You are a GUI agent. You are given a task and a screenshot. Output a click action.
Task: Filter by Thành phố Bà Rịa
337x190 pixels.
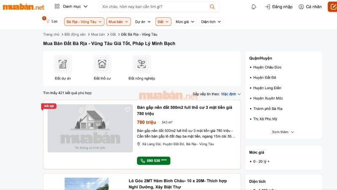268,109
